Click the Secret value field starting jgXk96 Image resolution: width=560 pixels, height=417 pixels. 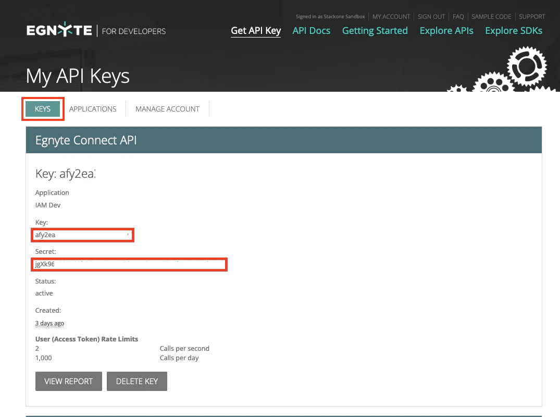click(x=129, y=264)
